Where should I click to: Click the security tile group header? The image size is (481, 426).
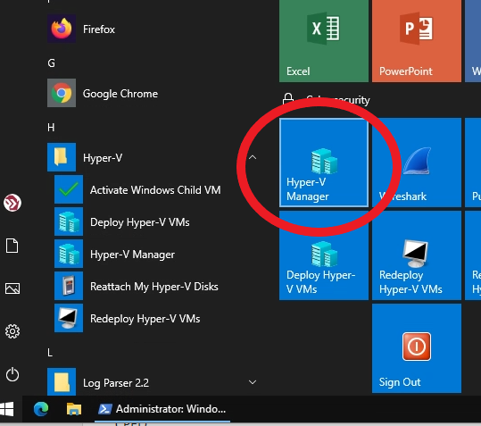pyautogui.click(x=326, y=99)
